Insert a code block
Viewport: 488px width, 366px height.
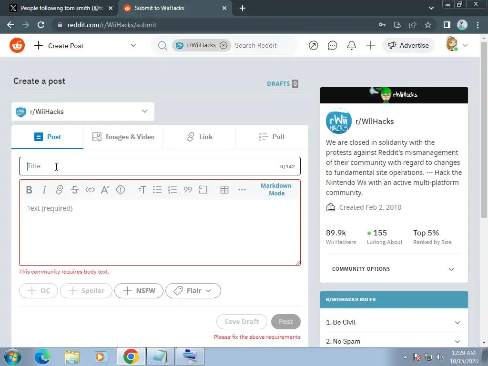coord(203,190)
